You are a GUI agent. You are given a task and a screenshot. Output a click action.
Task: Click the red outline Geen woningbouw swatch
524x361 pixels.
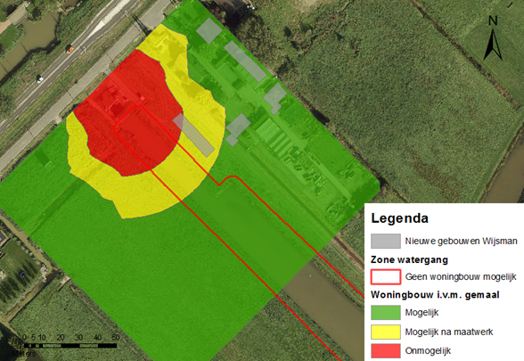[386, 276]
